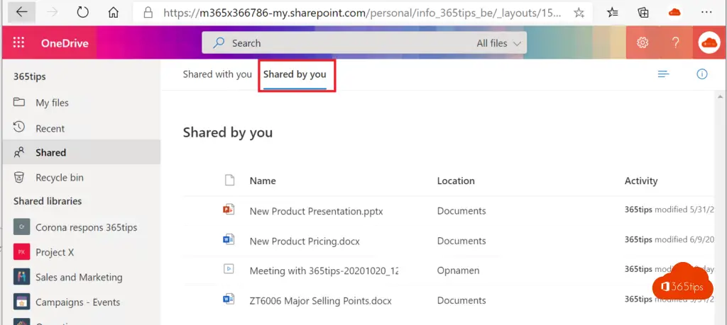
Task: Add this page to favorites star
Action: [579, 13]
